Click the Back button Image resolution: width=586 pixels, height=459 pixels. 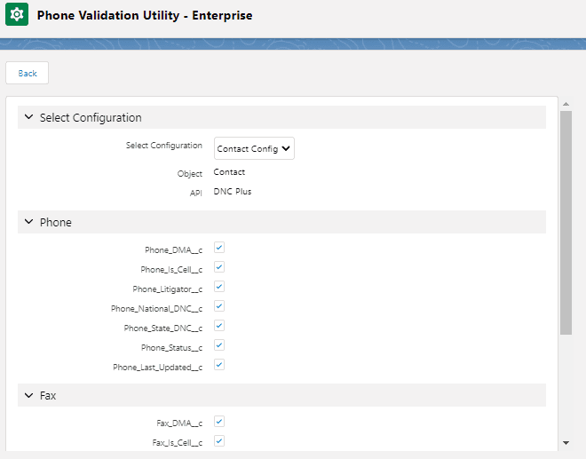pos(28,73)
